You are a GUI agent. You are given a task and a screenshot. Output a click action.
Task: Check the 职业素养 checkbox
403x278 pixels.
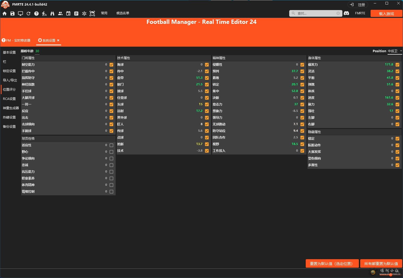[x=111, y=178]
